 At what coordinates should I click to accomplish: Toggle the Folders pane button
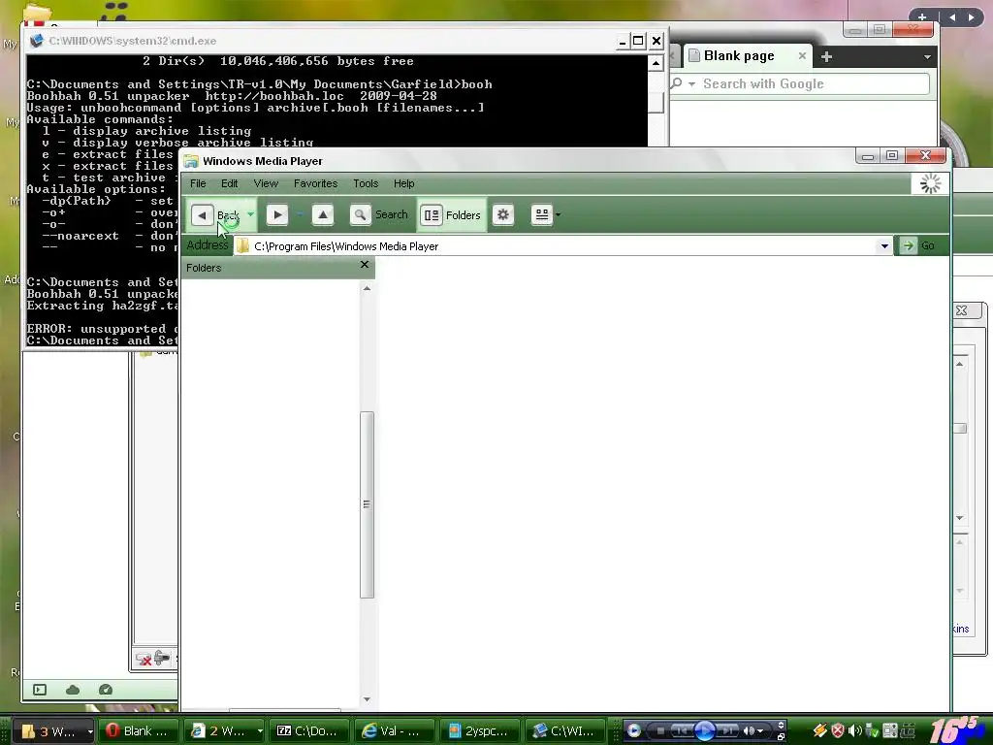click(452, 215)
